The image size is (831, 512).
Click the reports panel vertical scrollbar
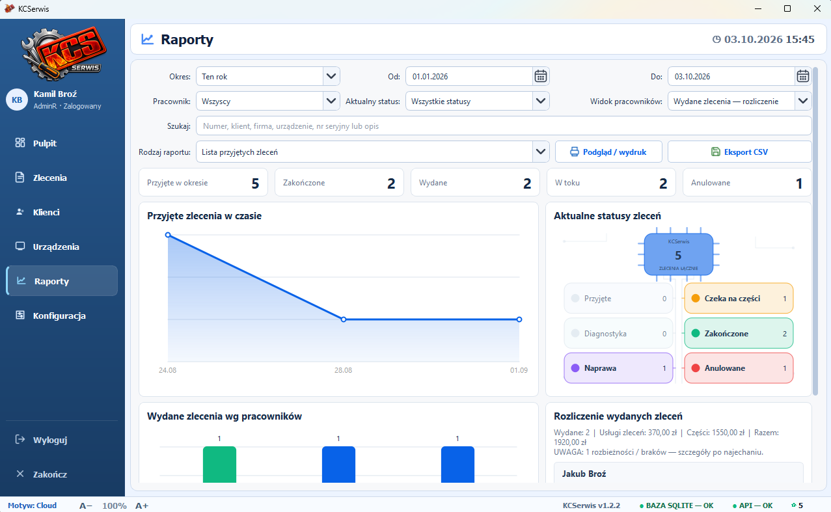point(815,230)
